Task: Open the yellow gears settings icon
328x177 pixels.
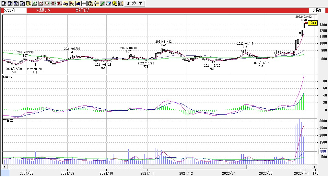Action: (x=115, y=3)
